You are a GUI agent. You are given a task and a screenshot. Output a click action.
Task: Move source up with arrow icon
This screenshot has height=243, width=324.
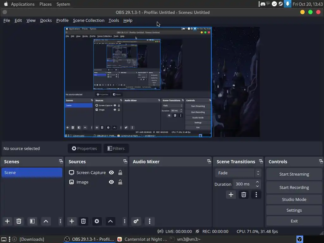110,221
